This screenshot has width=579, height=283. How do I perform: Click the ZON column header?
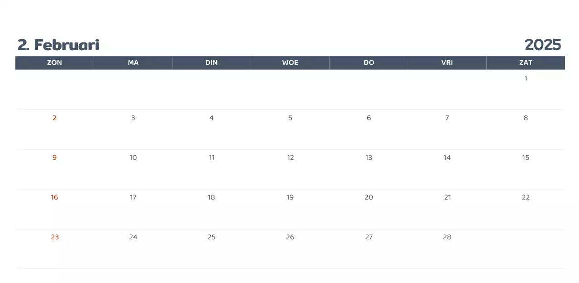[x=54, y=63]
